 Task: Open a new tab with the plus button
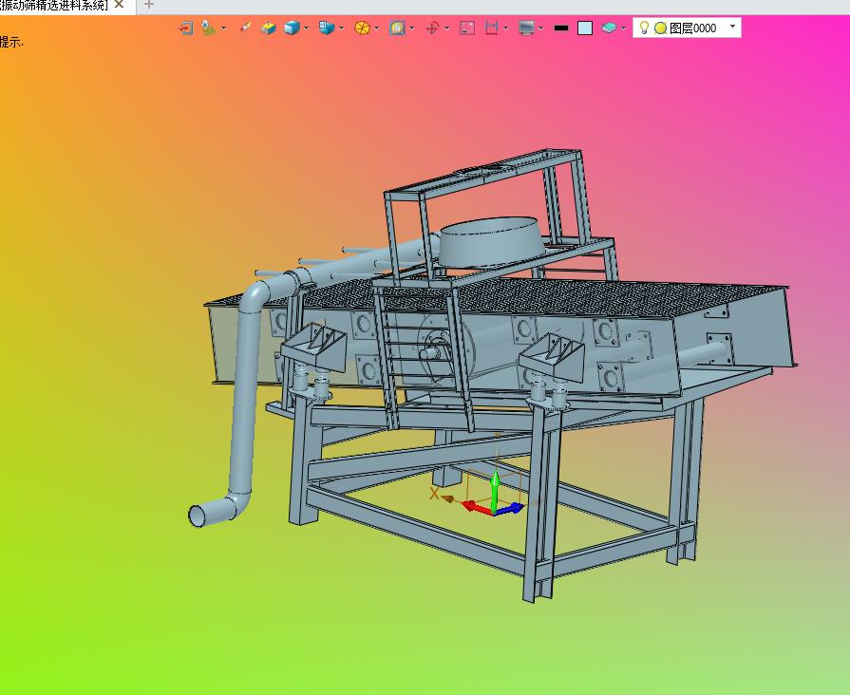148,5
